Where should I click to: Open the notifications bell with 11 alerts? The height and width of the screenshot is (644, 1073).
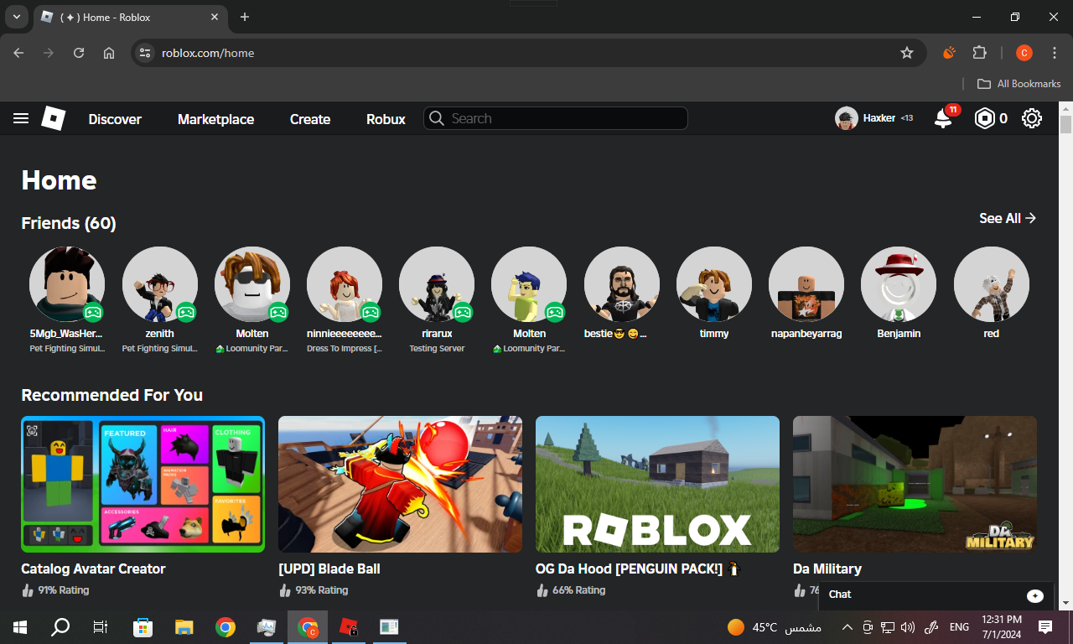944,118
